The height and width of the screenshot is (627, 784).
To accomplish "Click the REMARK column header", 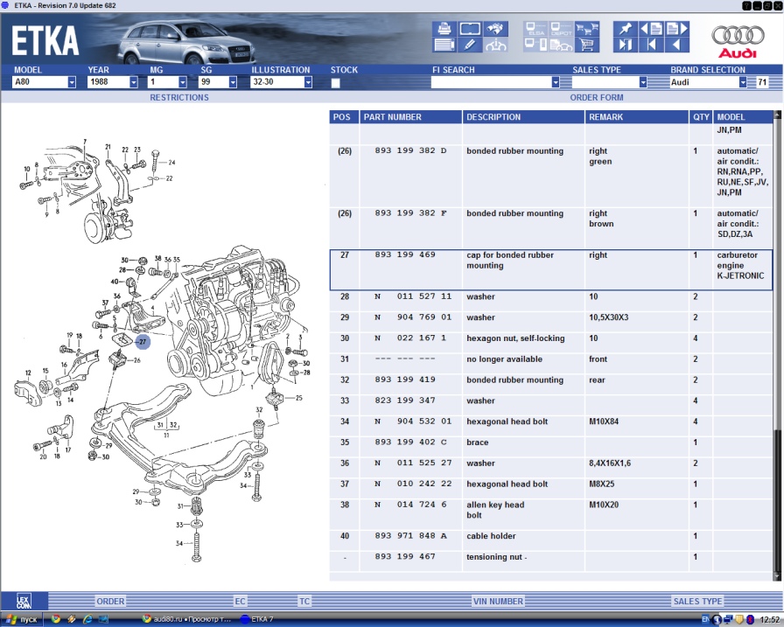I will point(636,117).
